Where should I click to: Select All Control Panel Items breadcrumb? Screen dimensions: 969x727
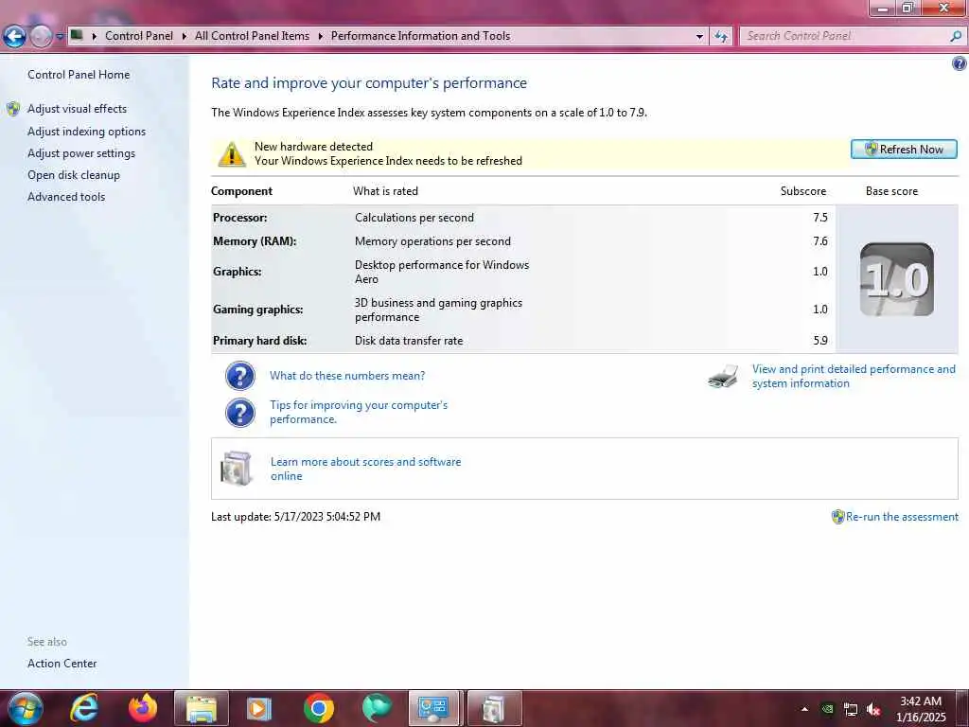[x=252, y=36]
